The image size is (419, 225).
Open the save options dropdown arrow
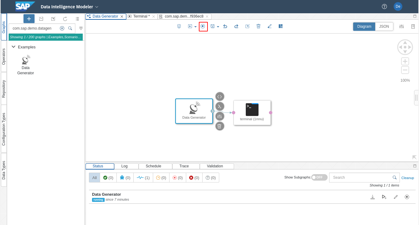click(x=218, y=27)
